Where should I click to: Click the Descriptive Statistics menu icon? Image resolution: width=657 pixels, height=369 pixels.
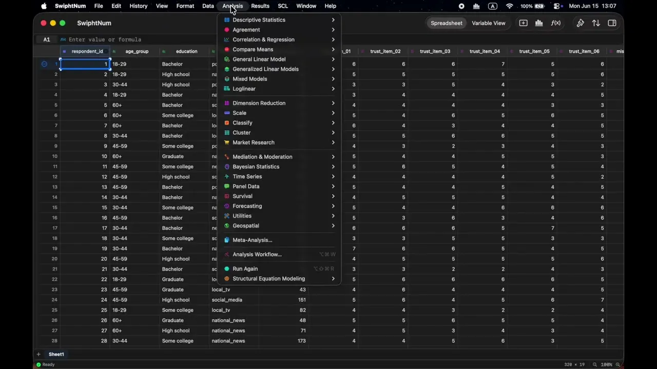[x=227, y=20]
